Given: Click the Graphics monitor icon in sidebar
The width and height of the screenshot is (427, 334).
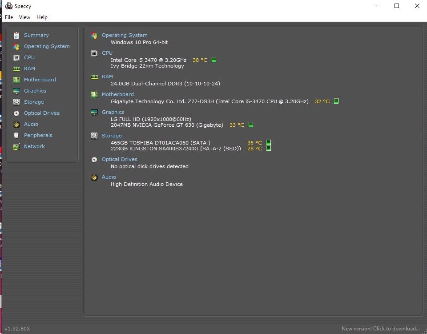Looking at the screenshot, I should pos(16,91).
